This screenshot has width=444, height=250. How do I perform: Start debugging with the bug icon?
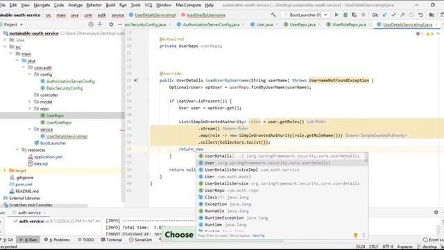345,15
